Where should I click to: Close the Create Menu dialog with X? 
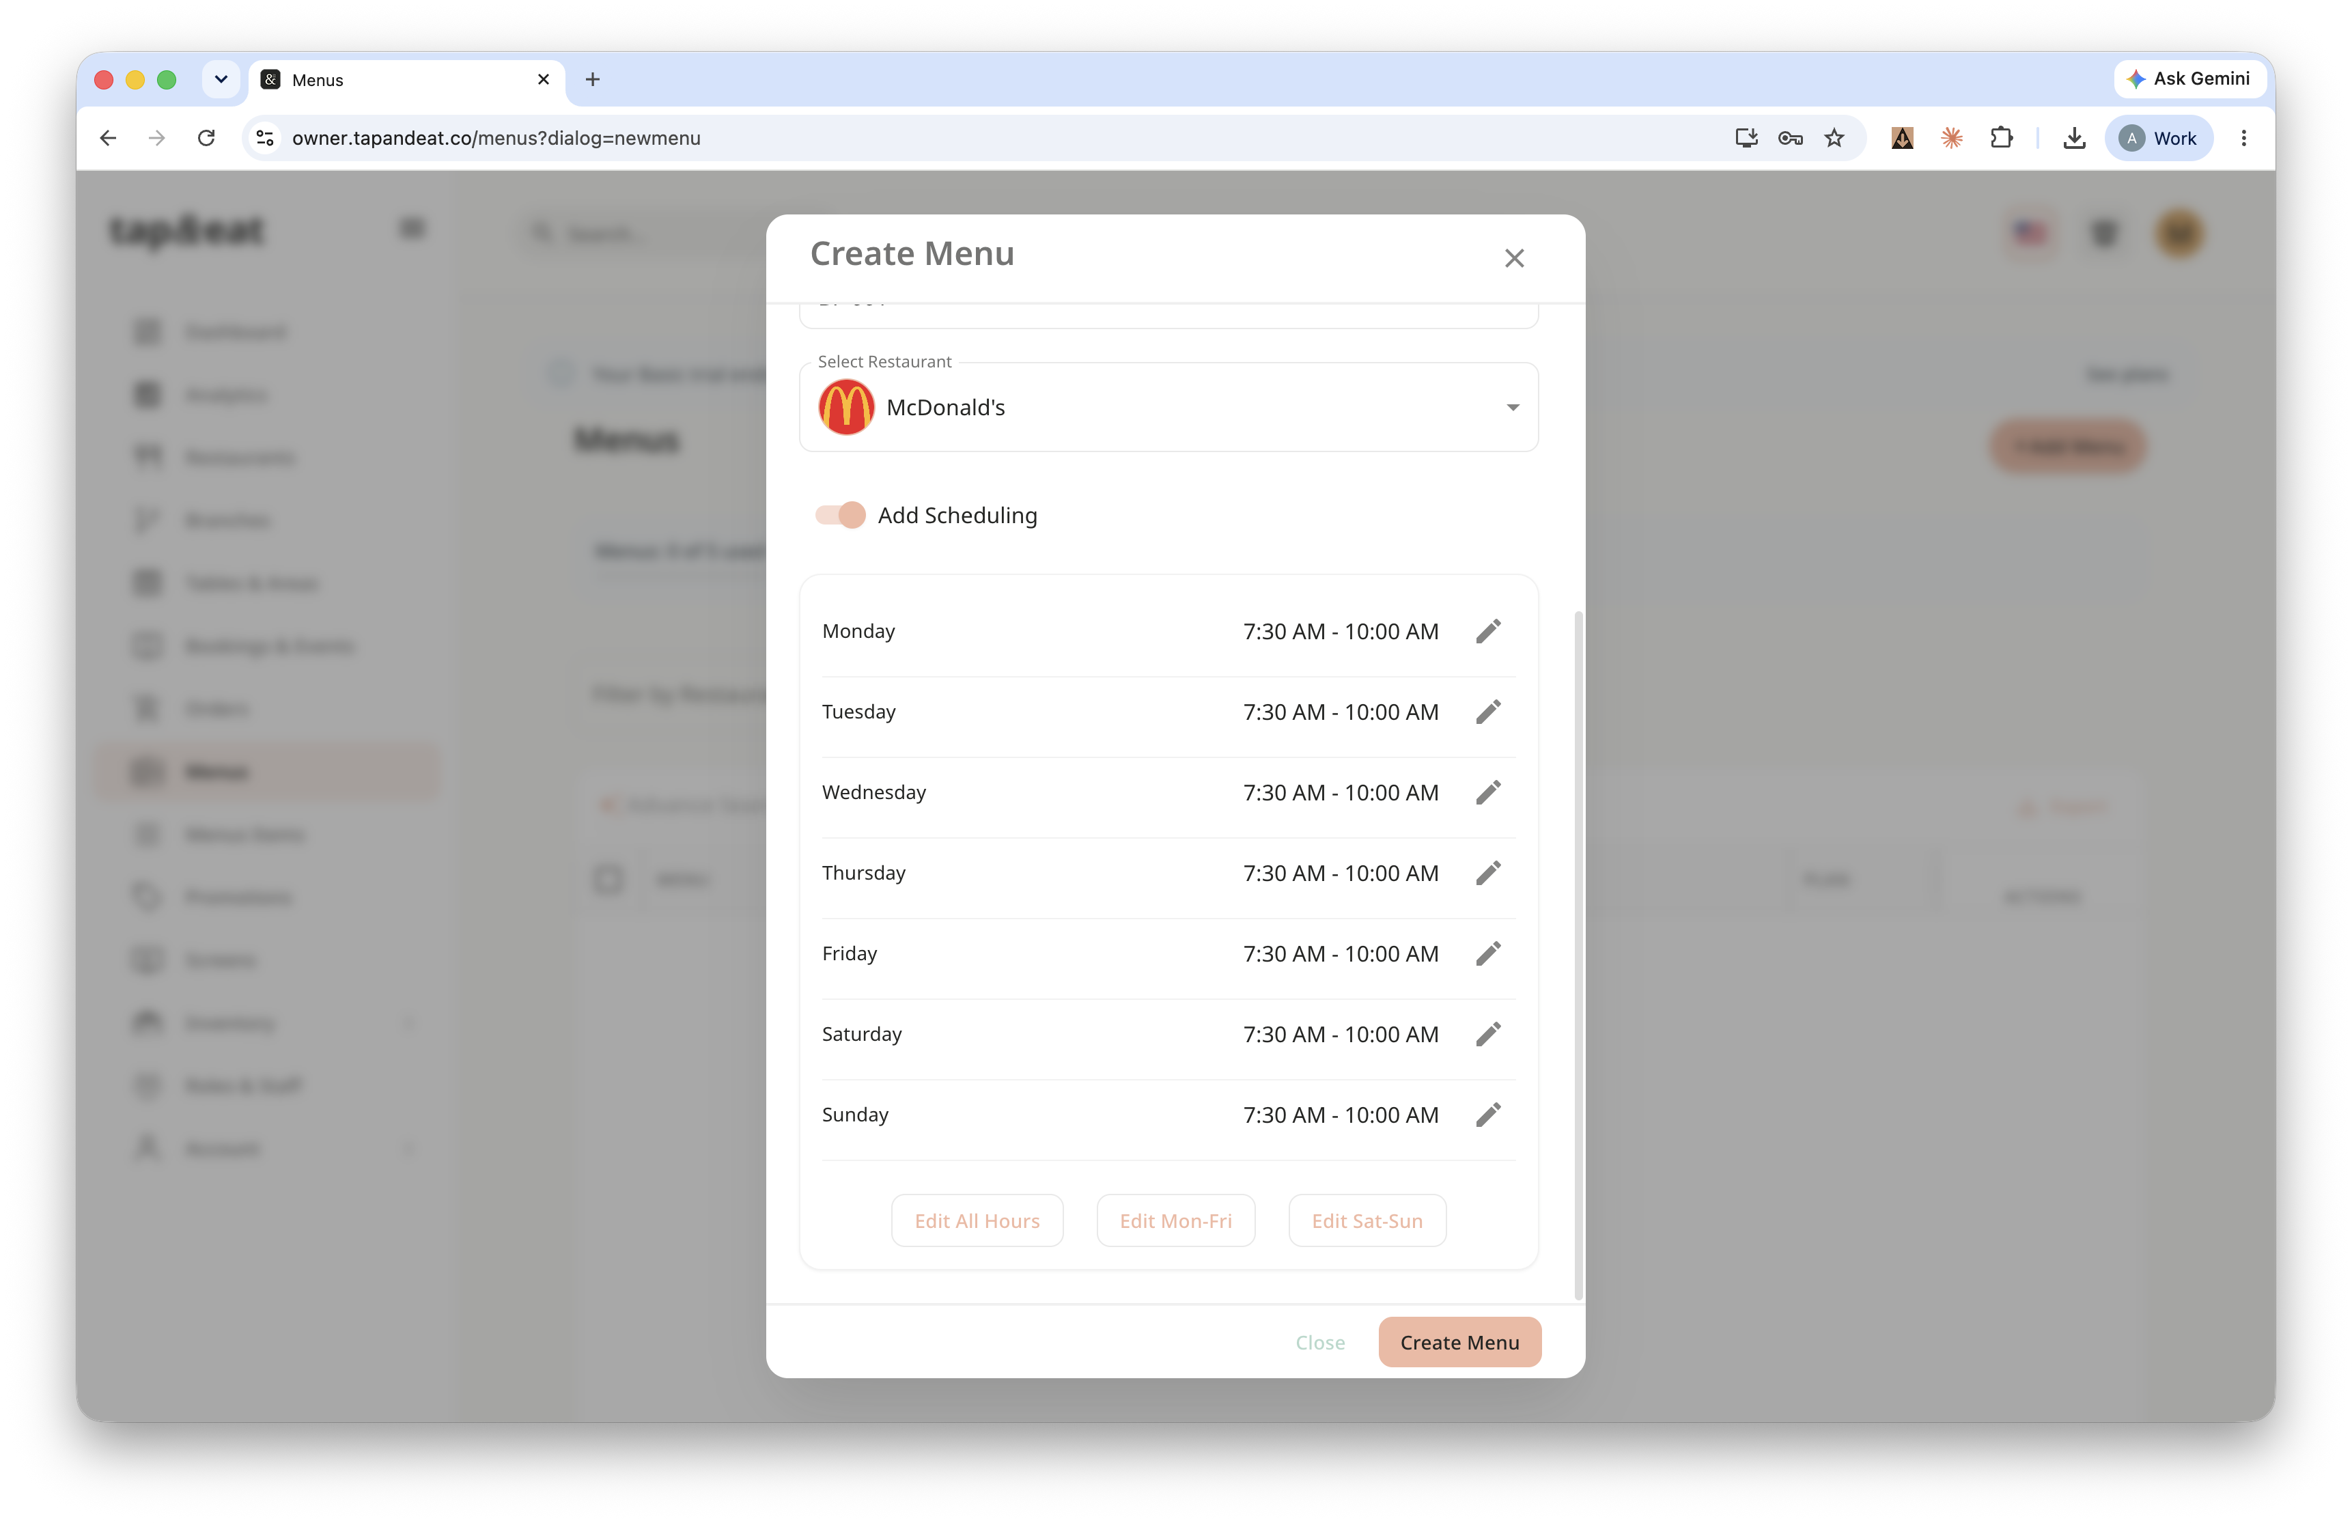point(1514,258)
